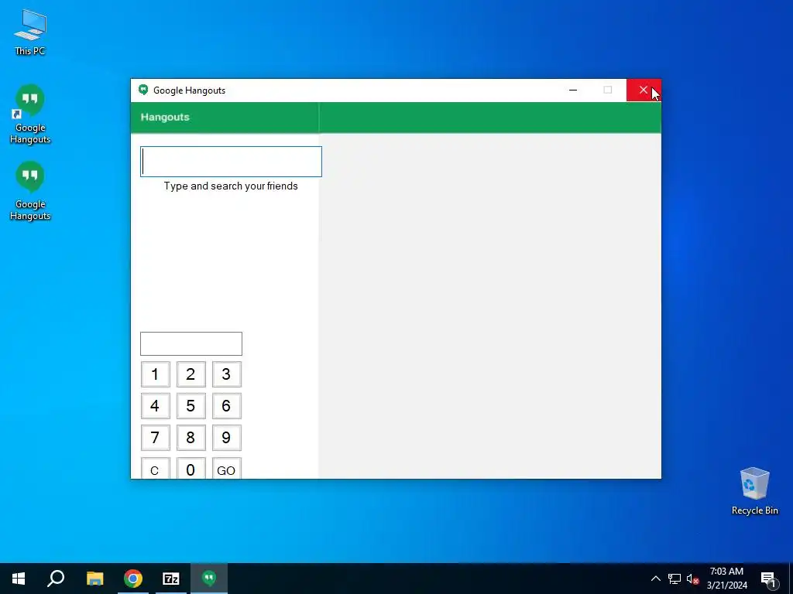The width and height of the screenshot is (793, 594).
Task: Dial digit 8 on keypad
Action: tap(191, 438)
